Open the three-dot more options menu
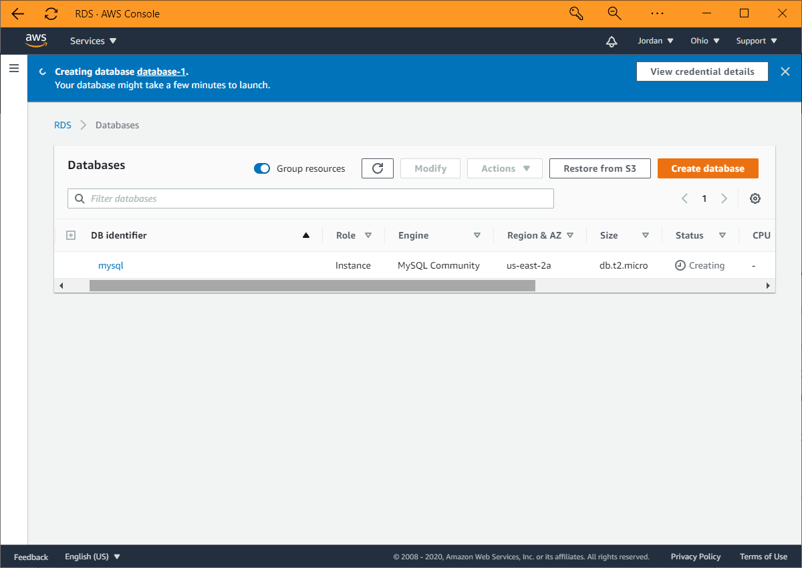The height and width of the screenshot is (568, 802). click(657, 13)
